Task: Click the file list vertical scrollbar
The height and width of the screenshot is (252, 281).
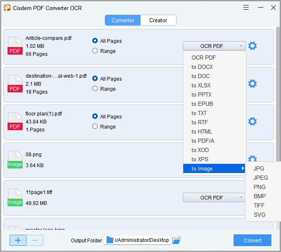Action: coord(278,93)
